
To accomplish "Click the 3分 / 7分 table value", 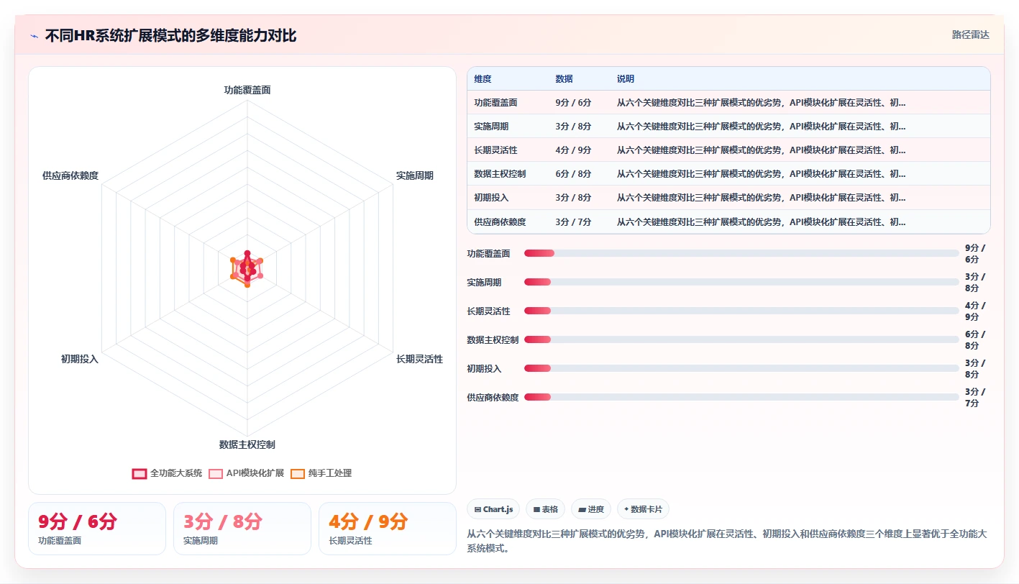I will pyautogui.click(x=574, y=222).
